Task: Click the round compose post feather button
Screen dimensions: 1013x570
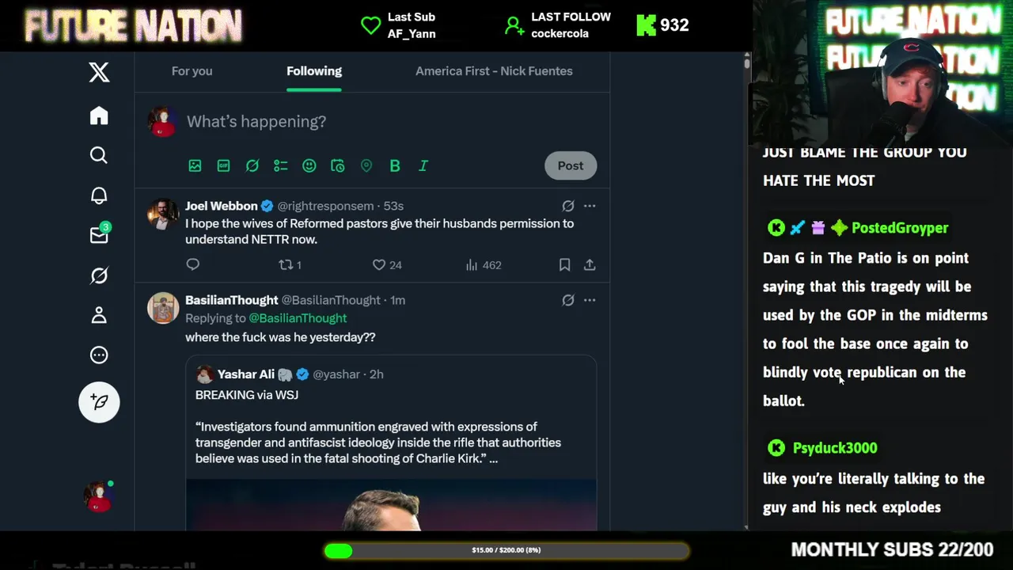Action: [x=99, y=402]
